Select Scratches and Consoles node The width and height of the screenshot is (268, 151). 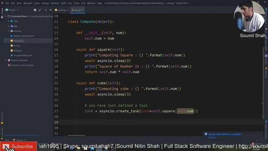[22, 65]
